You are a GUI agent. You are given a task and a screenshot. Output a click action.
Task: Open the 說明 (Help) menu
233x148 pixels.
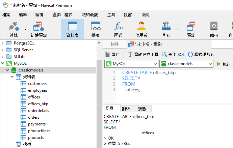146,15
